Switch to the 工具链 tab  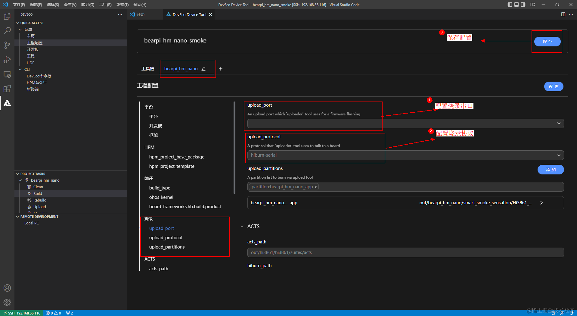click(x=148, y=69)
